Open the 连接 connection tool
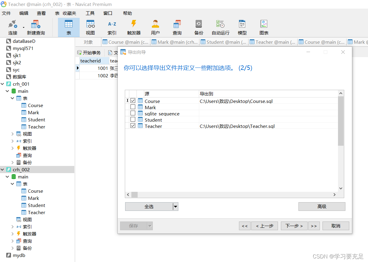 click(13, 27)
